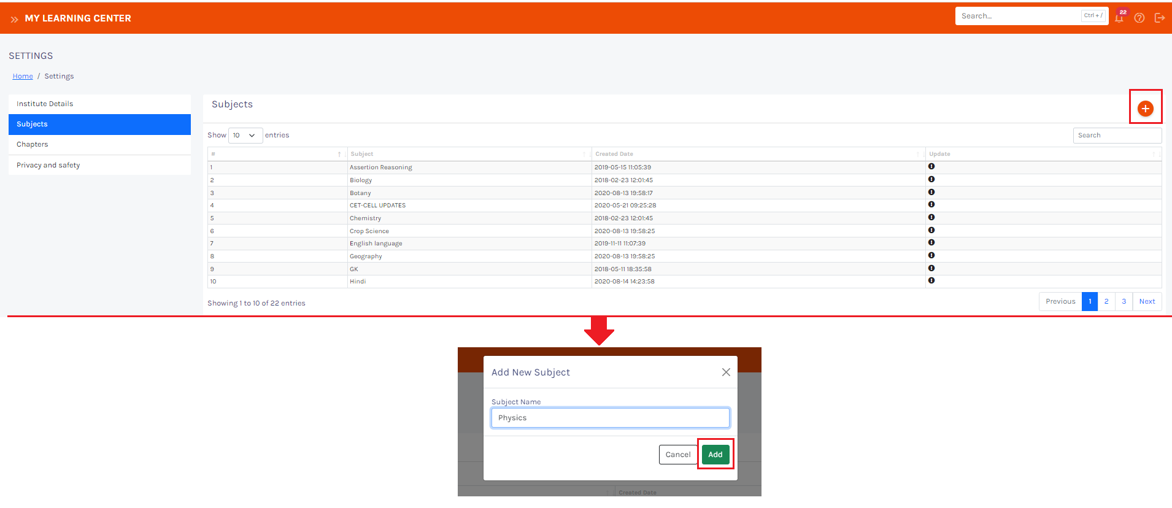Click update icon for Assertion Reasoning row
The width and height of the screenshot is (1172, 508).
click(x=931, y=167)
